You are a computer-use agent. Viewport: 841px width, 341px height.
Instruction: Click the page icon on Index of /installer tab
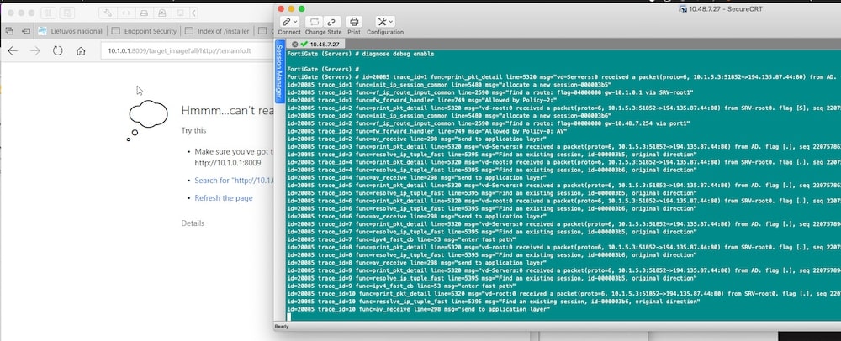click(x=188, y=31)
